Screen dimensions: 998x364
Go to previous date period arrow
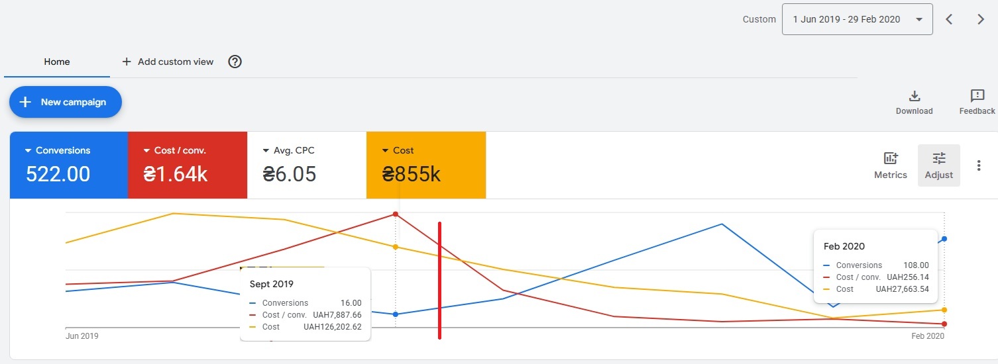[949, 19]
